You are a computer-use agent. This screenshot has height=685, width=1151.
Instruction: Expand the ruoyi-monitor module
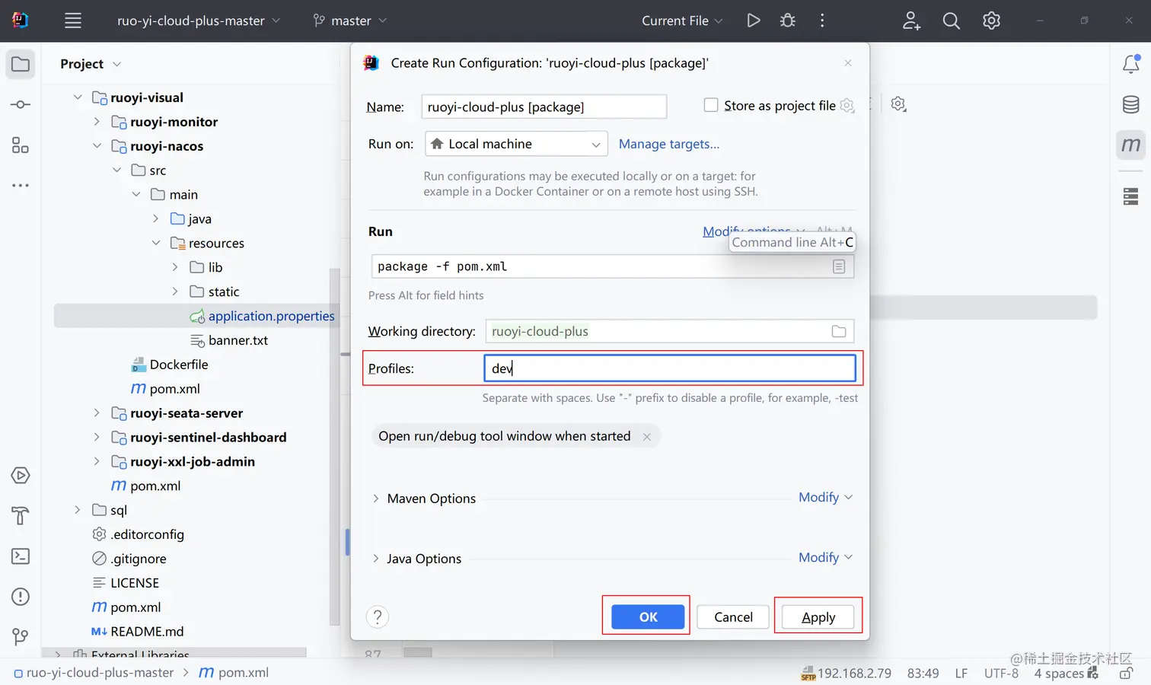coord(97,122)
